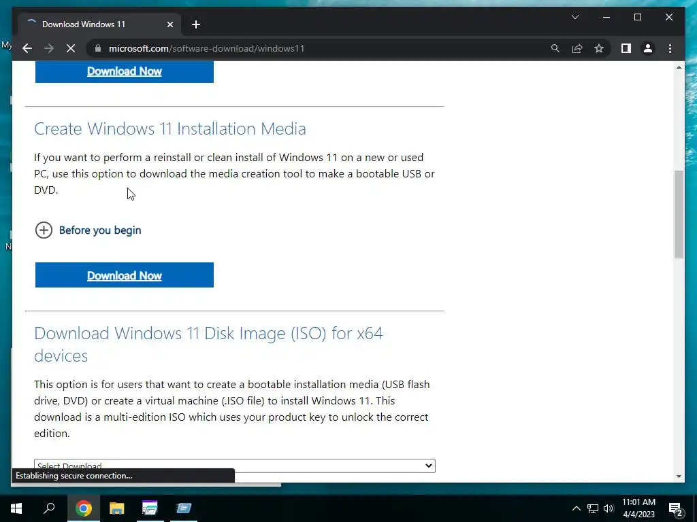Close the Download Windows 11 tab
Viewport: 697px width, 522px height.
click(169, 24)
